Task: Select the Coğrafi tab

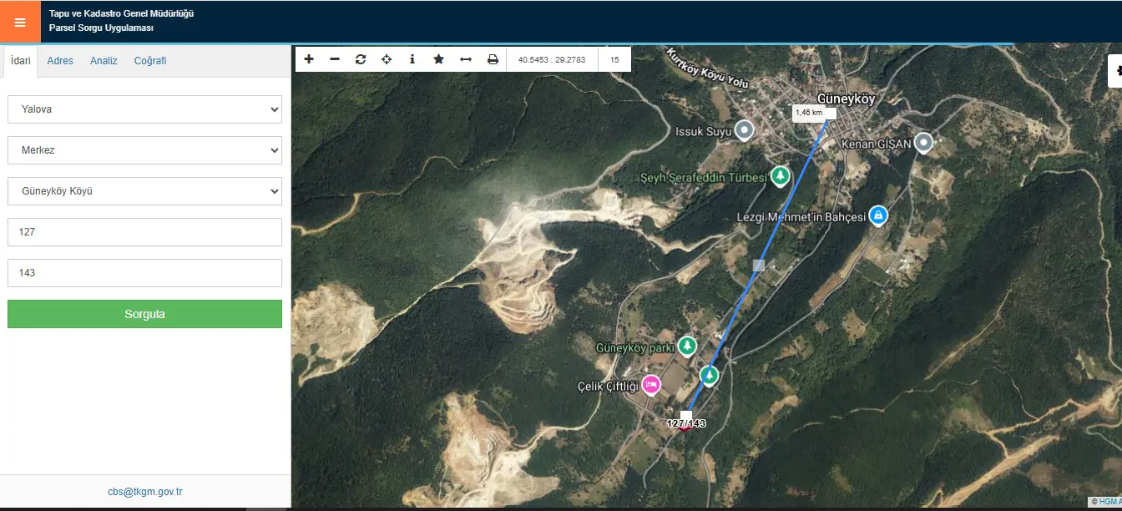Action: click(150, 61)
